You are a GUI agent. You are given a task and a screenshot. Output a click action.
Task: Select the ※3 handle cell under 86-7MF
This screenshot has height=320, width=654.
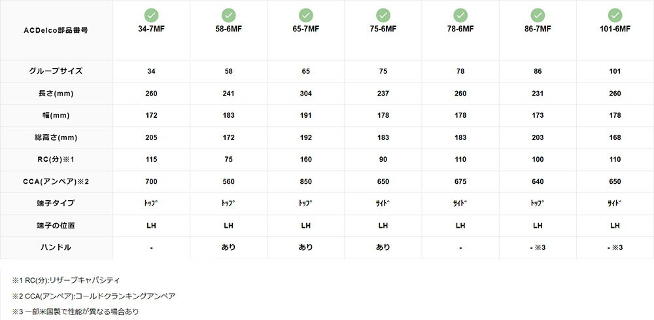[x=538, y=247]
